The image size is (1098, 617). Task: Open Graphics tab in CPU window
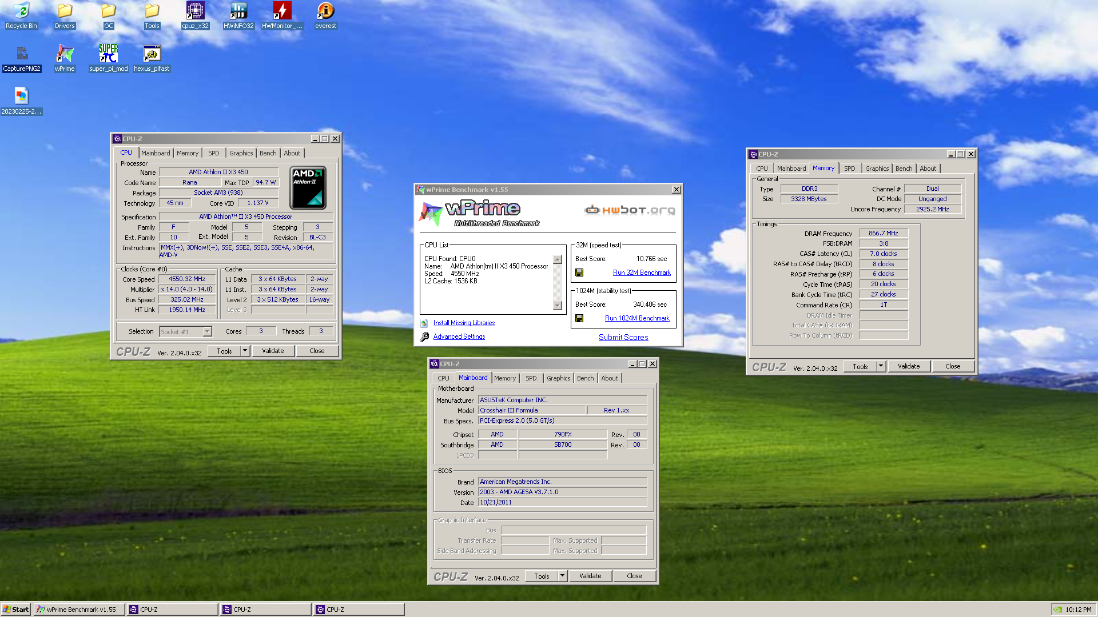pos(241,153)
